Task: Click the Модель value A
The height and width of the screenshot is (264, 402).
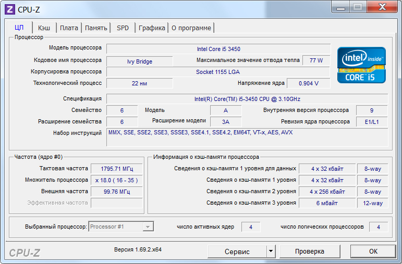Action: point(226,110)
